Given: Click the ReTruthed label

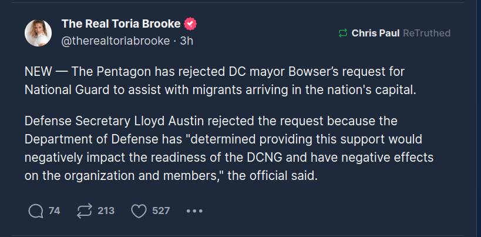Looking at the screenshot, I should coord(427,34).
